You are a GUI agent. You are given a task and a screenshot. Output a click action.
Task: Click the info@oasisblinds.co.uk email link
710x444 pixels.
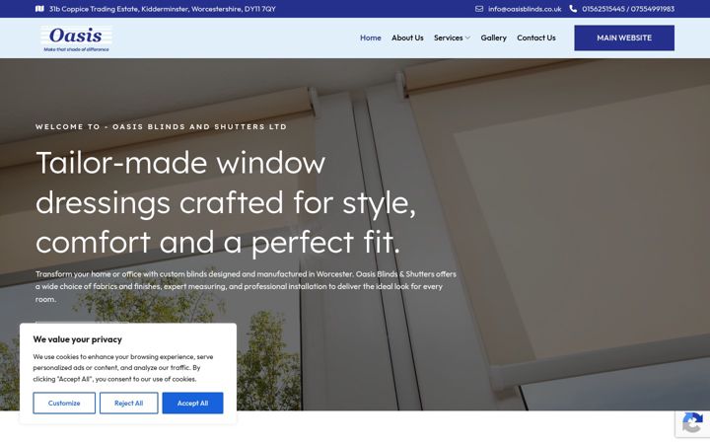(525, 9)
